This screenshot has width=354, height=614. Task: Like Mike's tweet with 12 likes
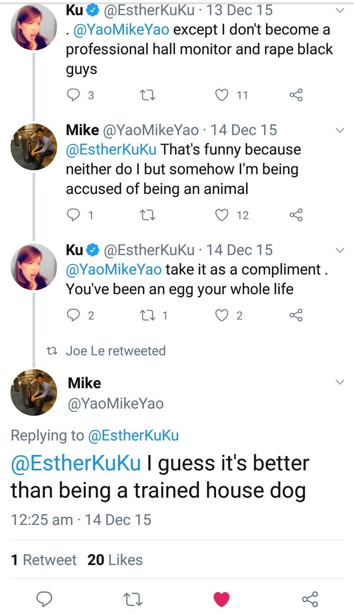pos(222,215)
